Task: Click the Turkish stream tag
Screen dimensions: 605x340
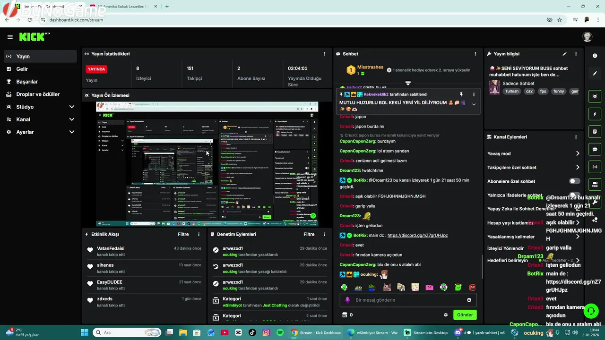Action: tap(511, 91)
